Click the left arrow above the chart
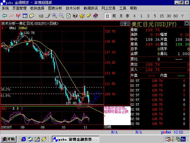Screen dimensions: 190x143 (x=123, y=23)
